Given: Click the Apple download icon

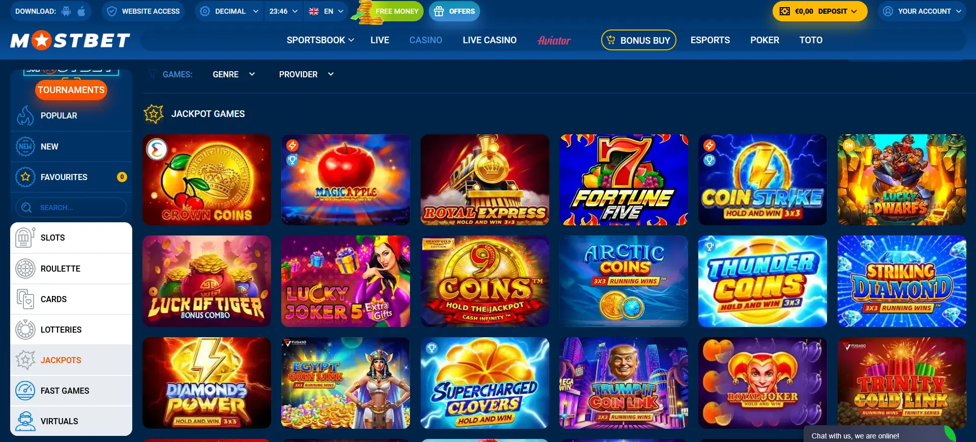Looking at the screenshot, I should [81, 11].
